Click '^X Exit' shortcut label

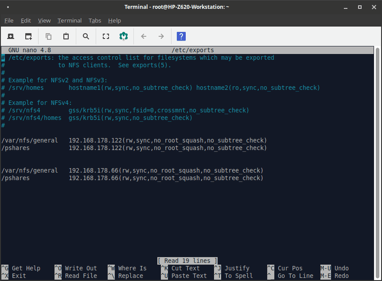click(x=14, y=276)
